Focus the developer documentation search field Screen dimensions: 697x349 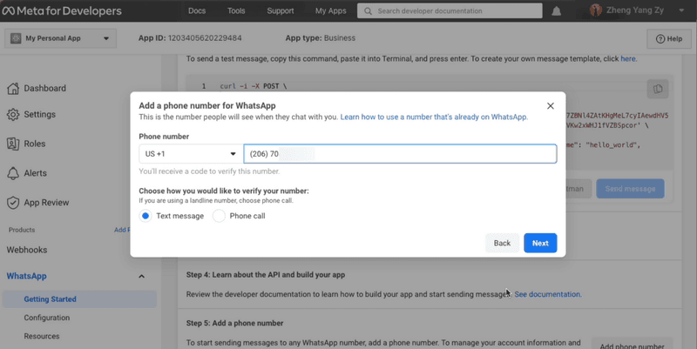(x=450, y=11)
